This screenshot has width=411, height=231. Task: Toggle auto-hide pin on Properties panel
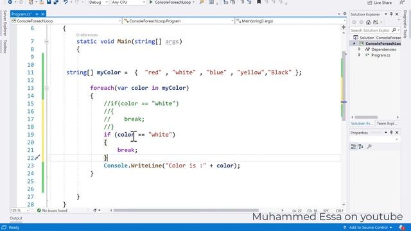(x=391, y=133)
